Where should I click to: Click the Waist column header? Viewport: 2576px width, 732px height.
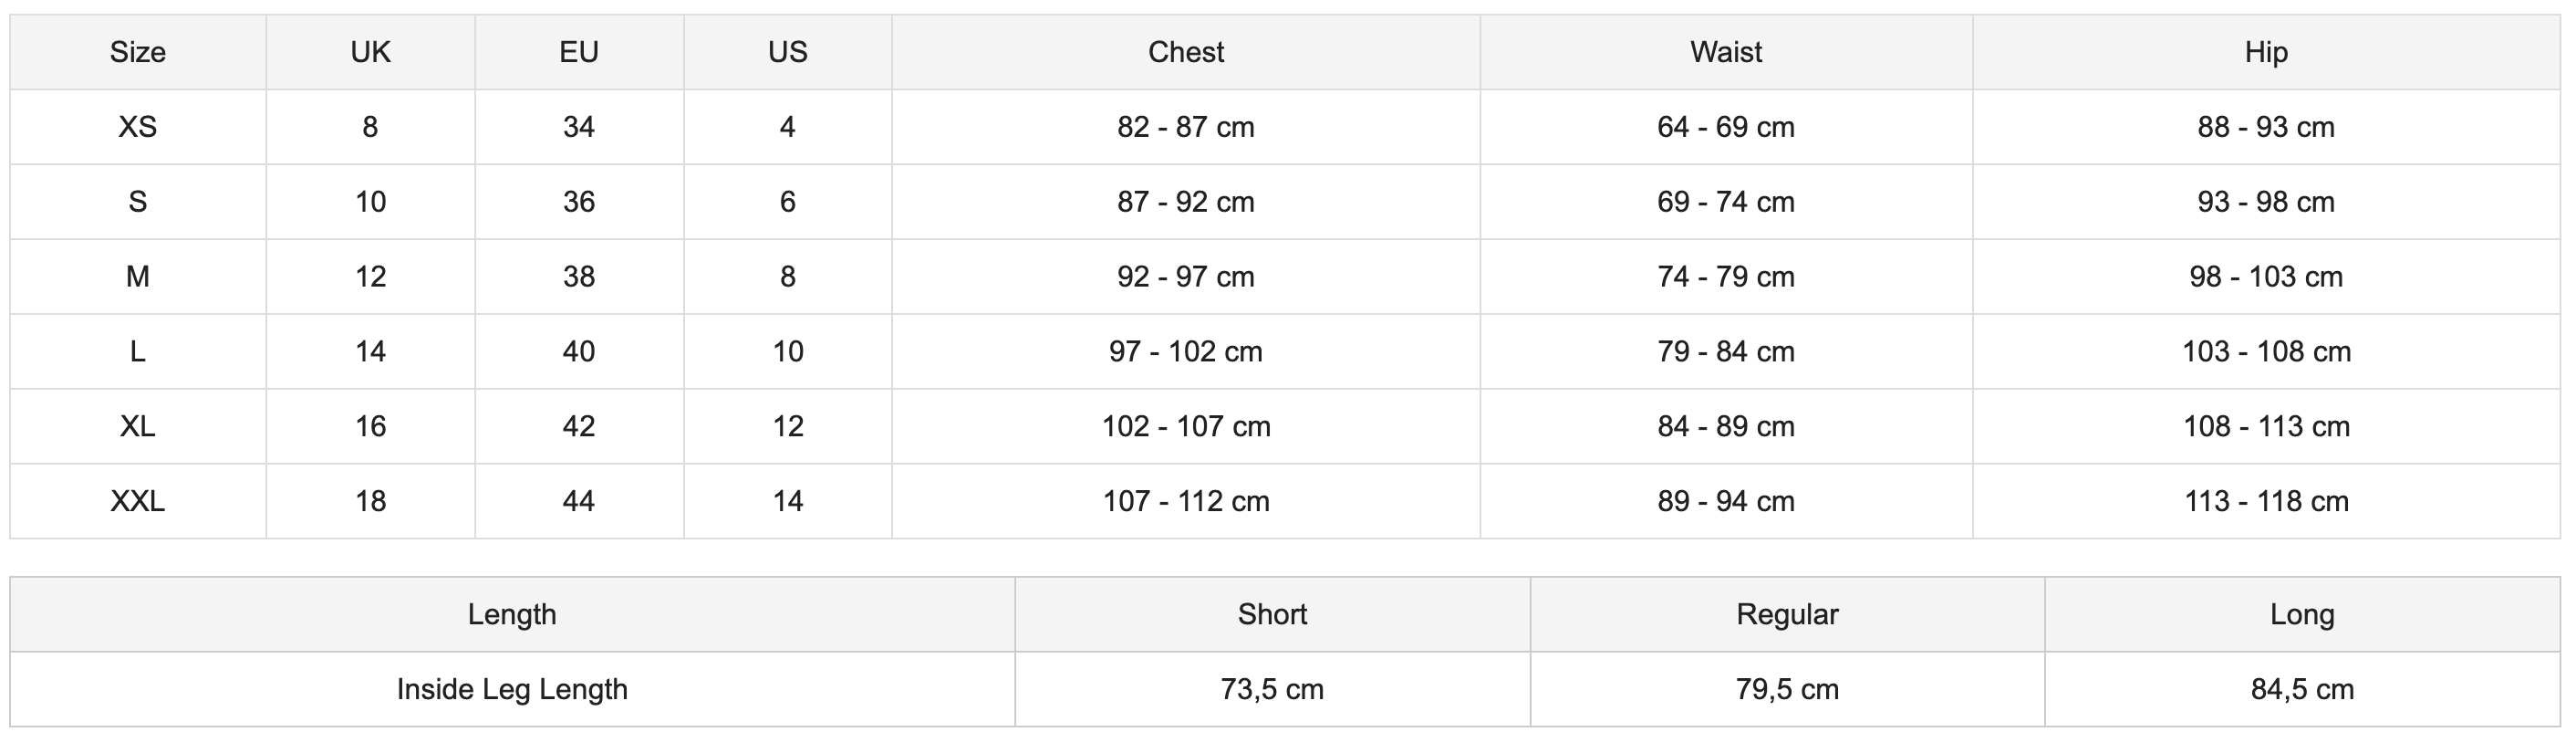click(1726, 52)
